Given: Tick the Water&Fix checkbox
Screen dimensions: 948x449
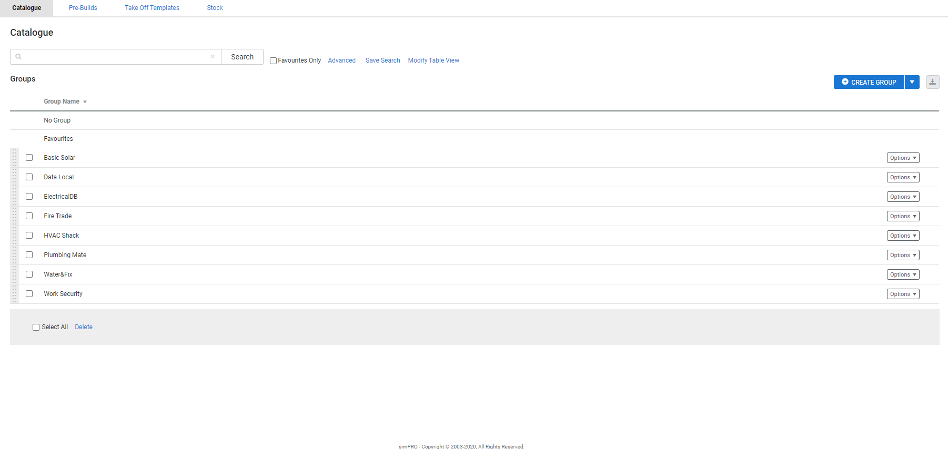Looking at the screenshot, I should pos(29,274).
